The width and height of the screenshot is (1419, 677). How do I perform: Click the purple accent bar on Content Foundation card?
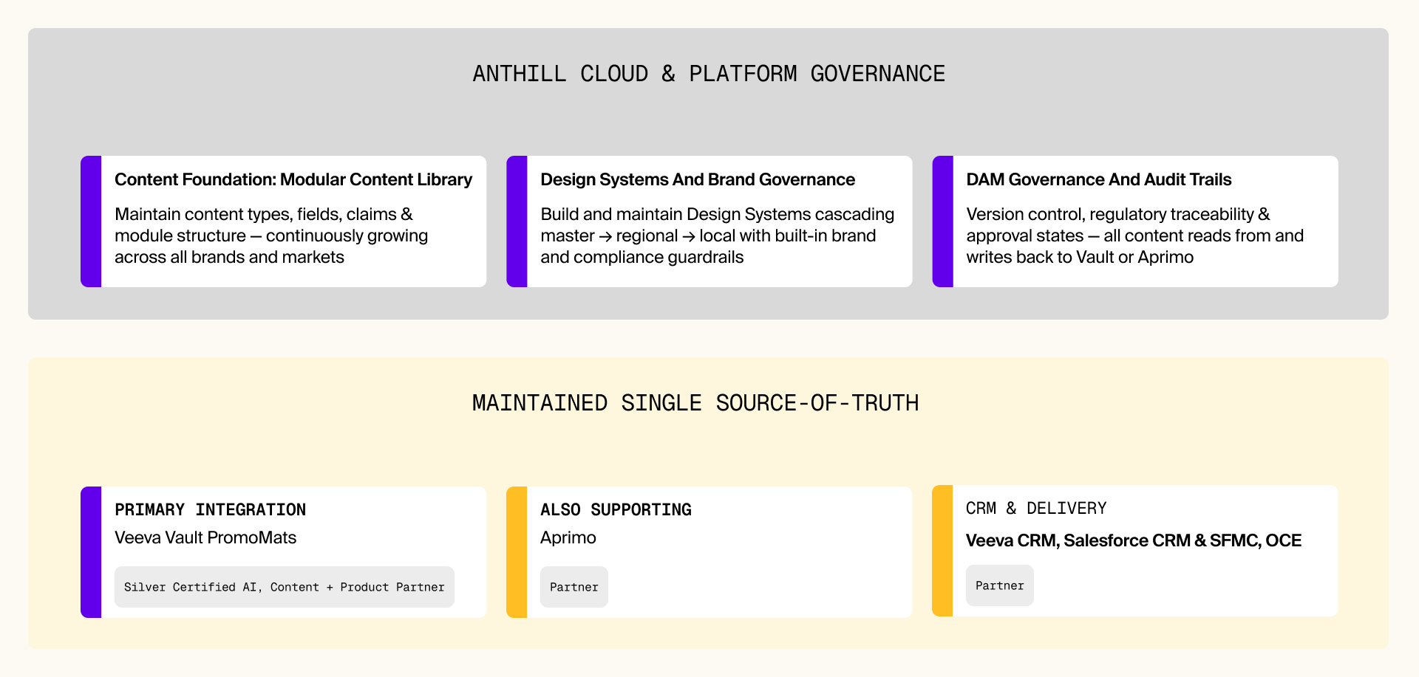point(91,221)
